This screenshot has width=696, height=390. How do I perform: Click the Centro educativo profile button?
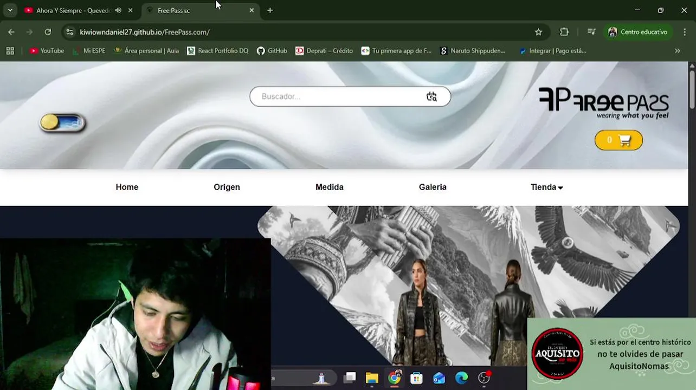[638, 32]
